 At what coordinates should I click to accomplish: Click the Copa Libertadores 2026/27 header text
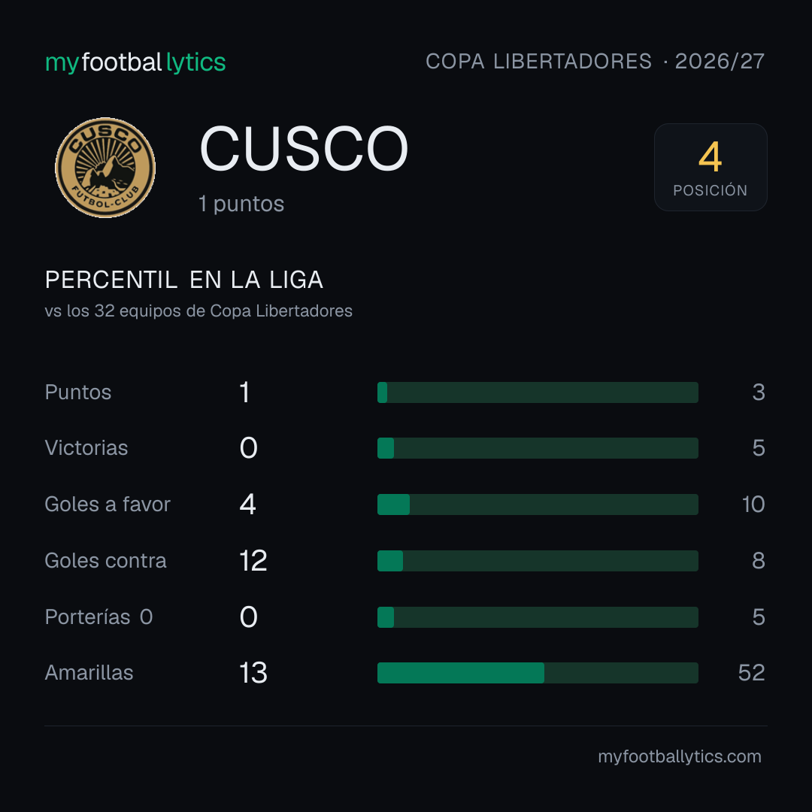click(x=595, y=61)
